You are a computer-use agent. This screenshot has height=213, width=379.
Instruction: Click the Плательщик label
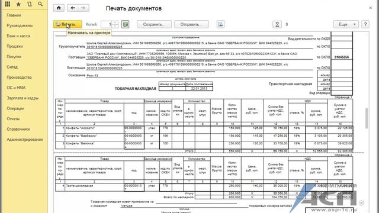click(76, 68)
